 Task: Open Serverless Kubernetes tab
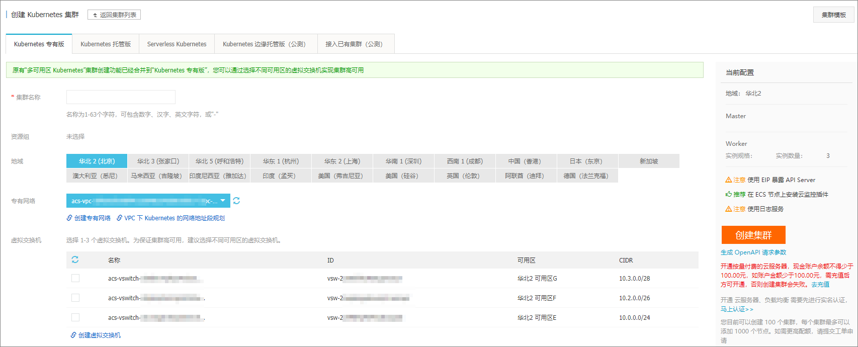(177, 44)
